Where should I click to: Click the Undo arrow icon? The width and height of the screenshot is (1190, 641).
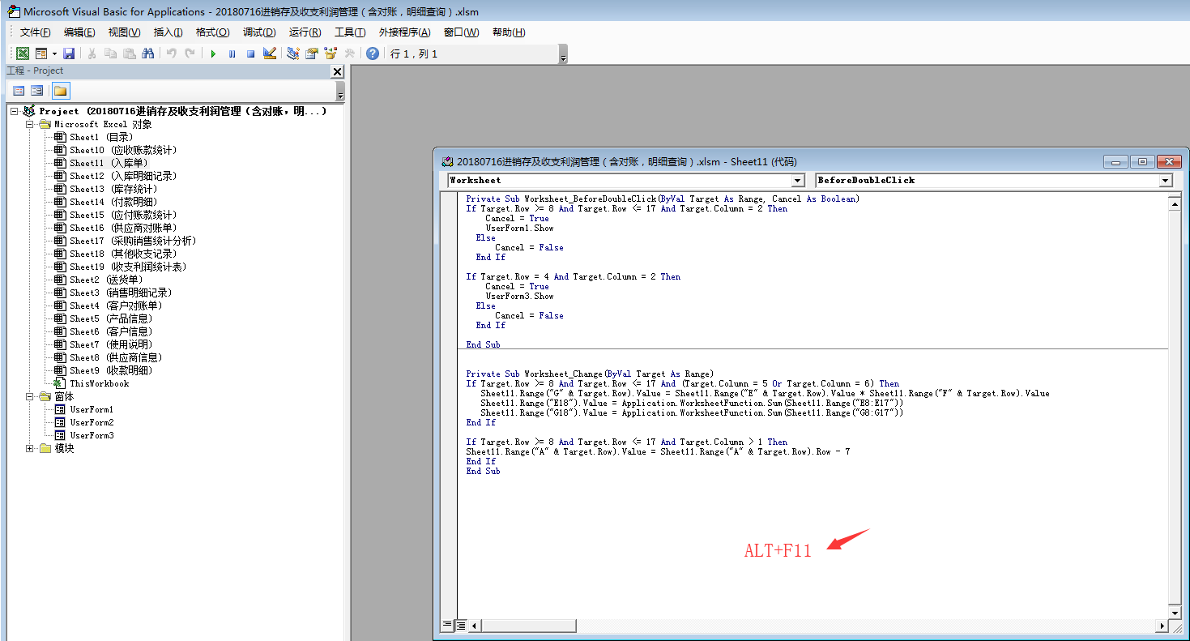[x=171, y=53]
